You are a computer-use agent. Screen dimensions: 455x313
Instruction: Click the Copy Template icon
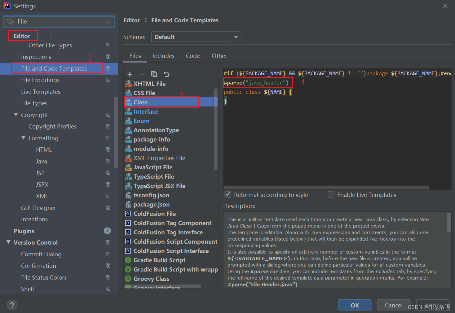tap(154, 74)
